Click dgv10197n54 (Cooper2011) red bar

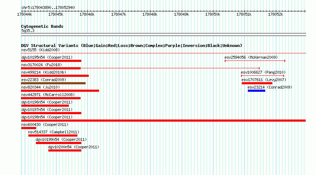[51, 113]
